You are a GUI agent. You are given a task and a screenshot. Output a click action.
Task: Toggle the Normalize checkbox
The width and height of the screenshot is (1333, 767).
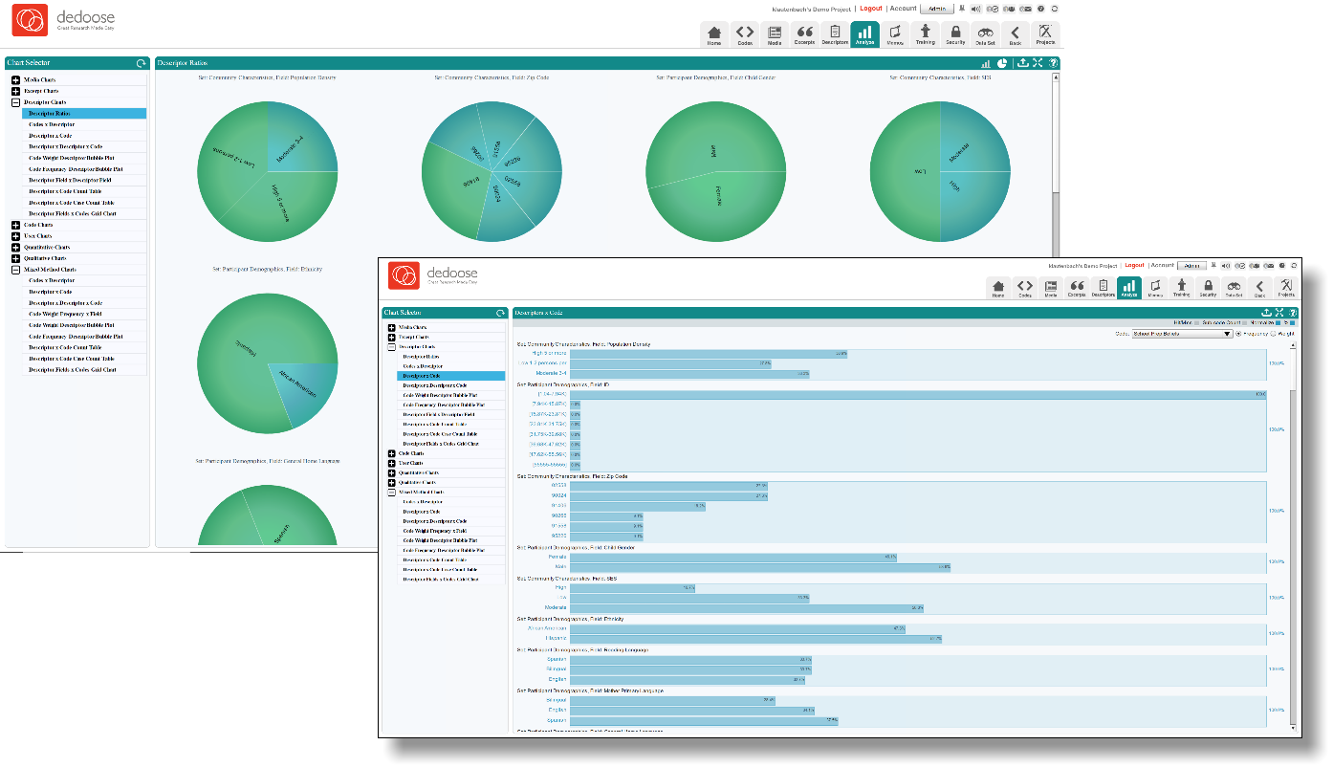(1277, 323)
